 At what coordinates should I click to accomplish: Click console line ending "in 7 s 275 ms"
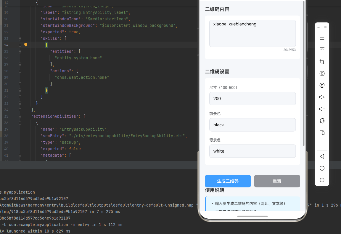click(x=60, y=212)
